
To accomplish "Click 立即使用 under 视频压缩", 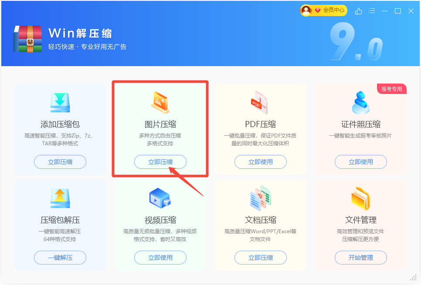I will tap(160, 258).
